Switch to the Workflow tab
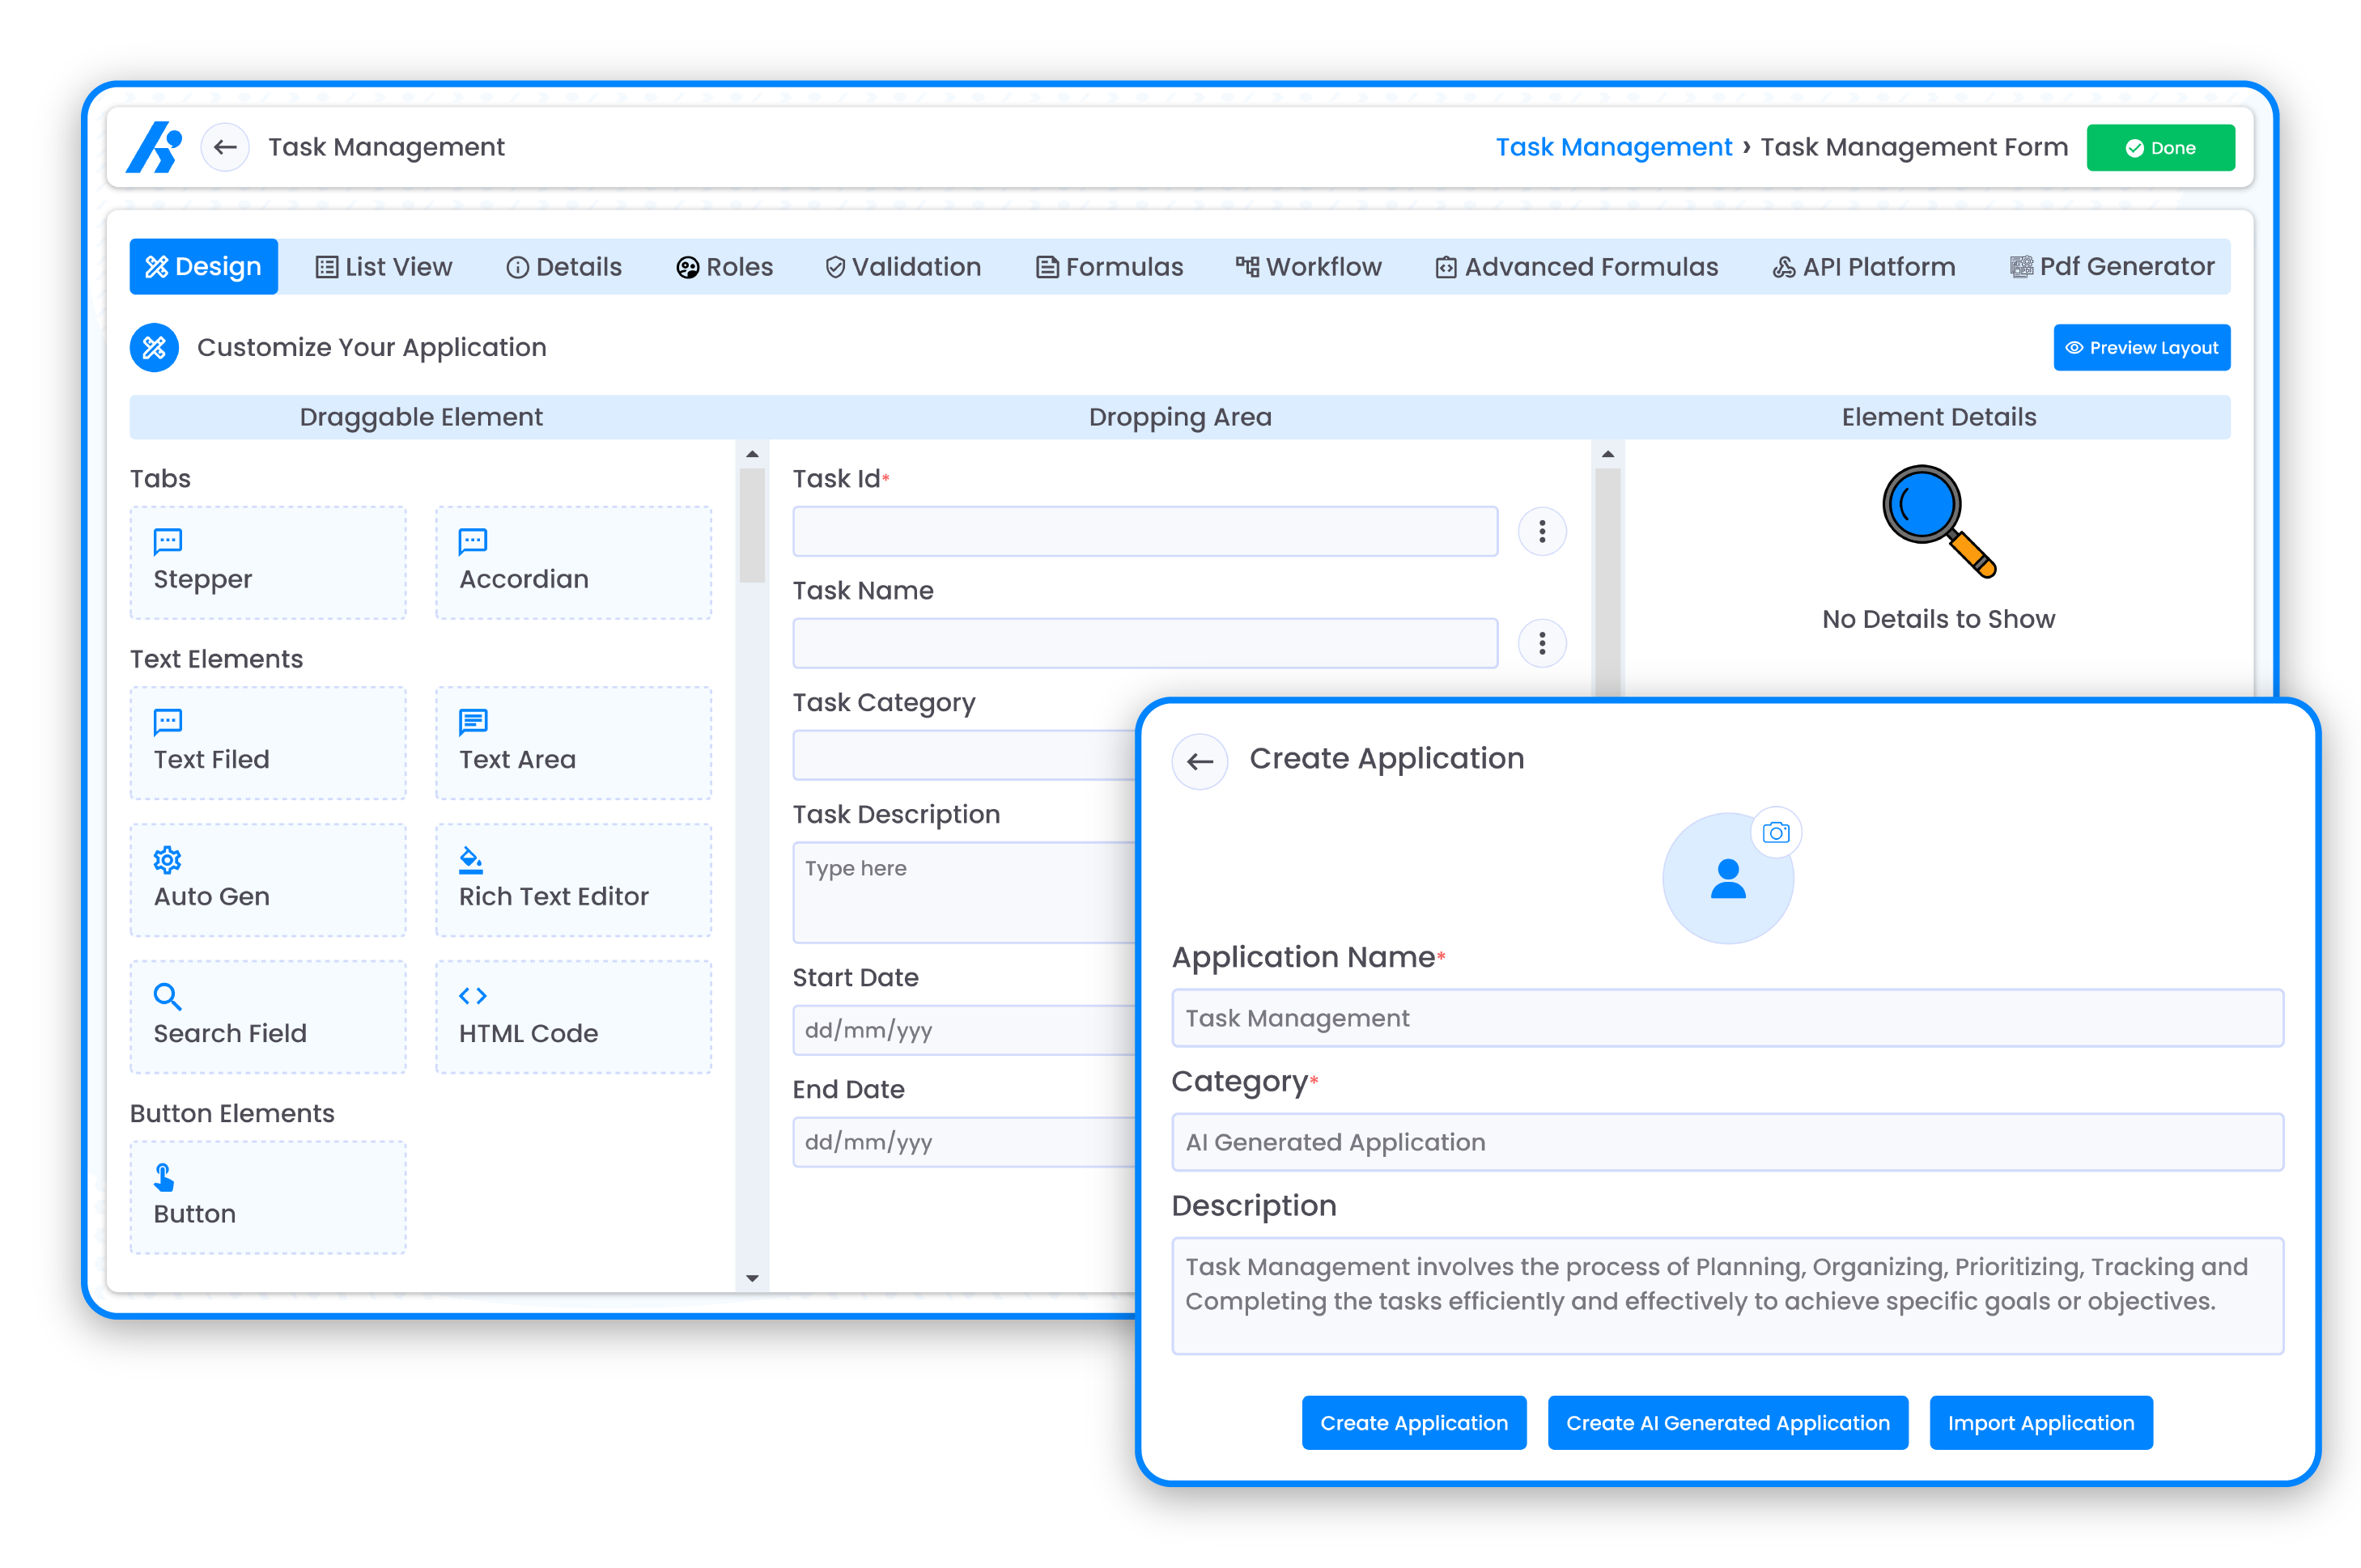The width and height of the screenshot is (2361, 1568). (1309, 267)
